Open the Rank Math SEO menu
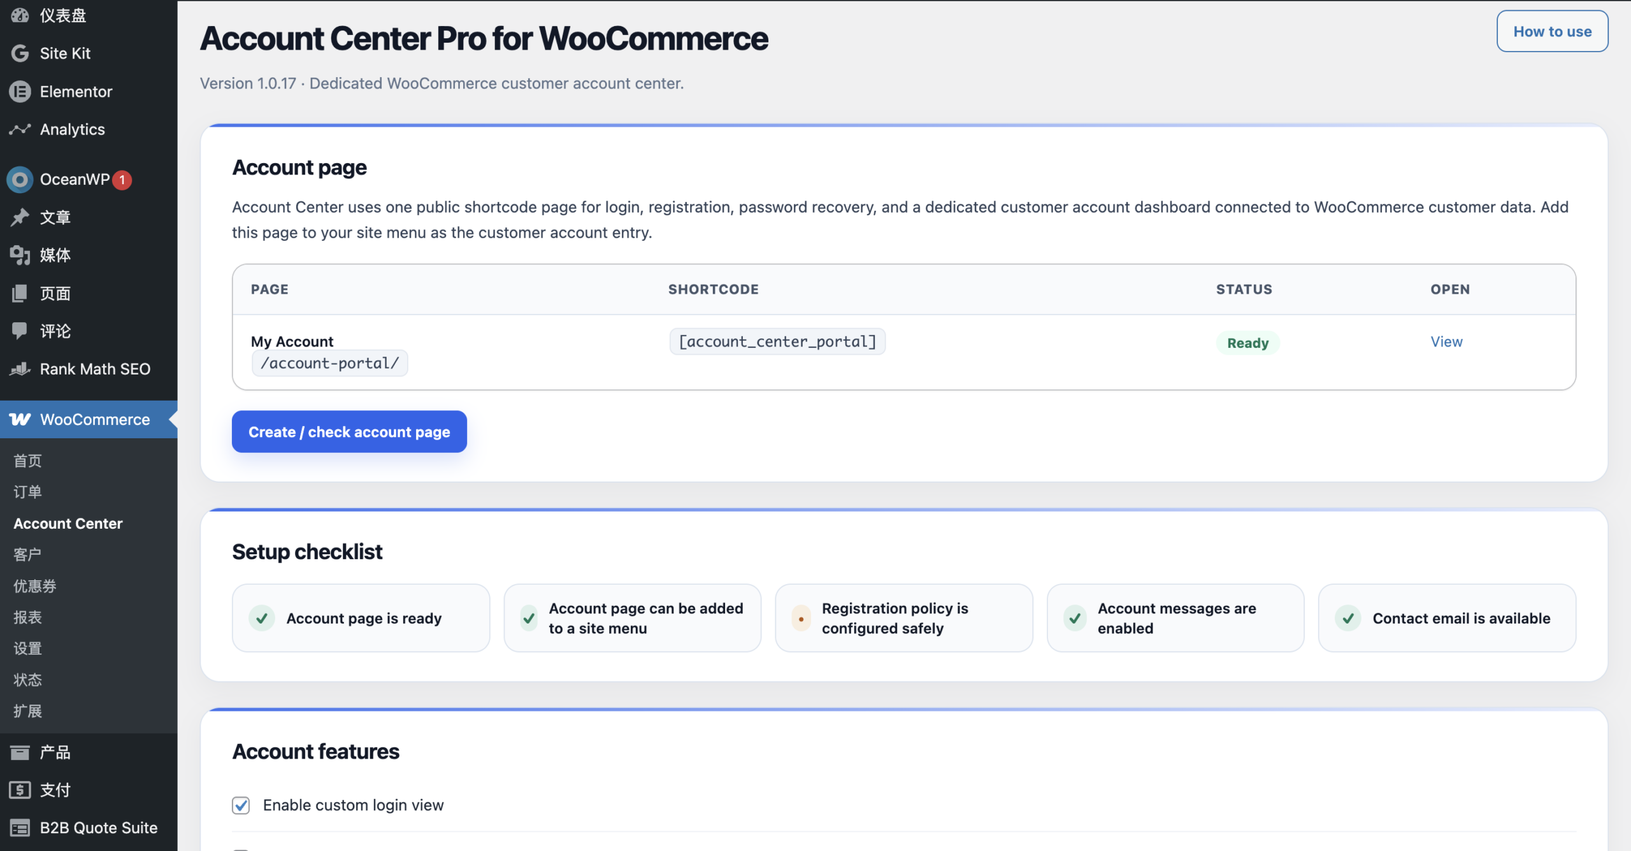 89,369
